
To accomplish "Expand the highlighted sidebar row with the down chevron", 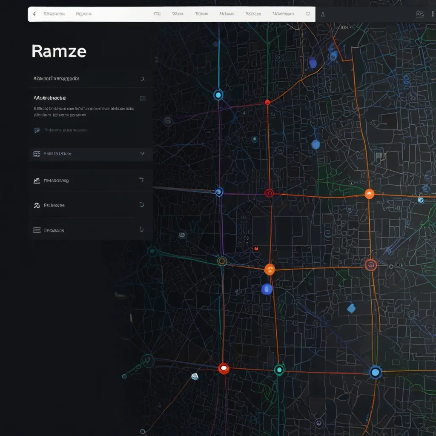I will point(142,153).
